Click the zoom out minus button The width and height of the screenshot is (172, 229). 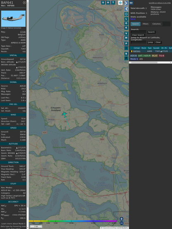pos(122,223)
